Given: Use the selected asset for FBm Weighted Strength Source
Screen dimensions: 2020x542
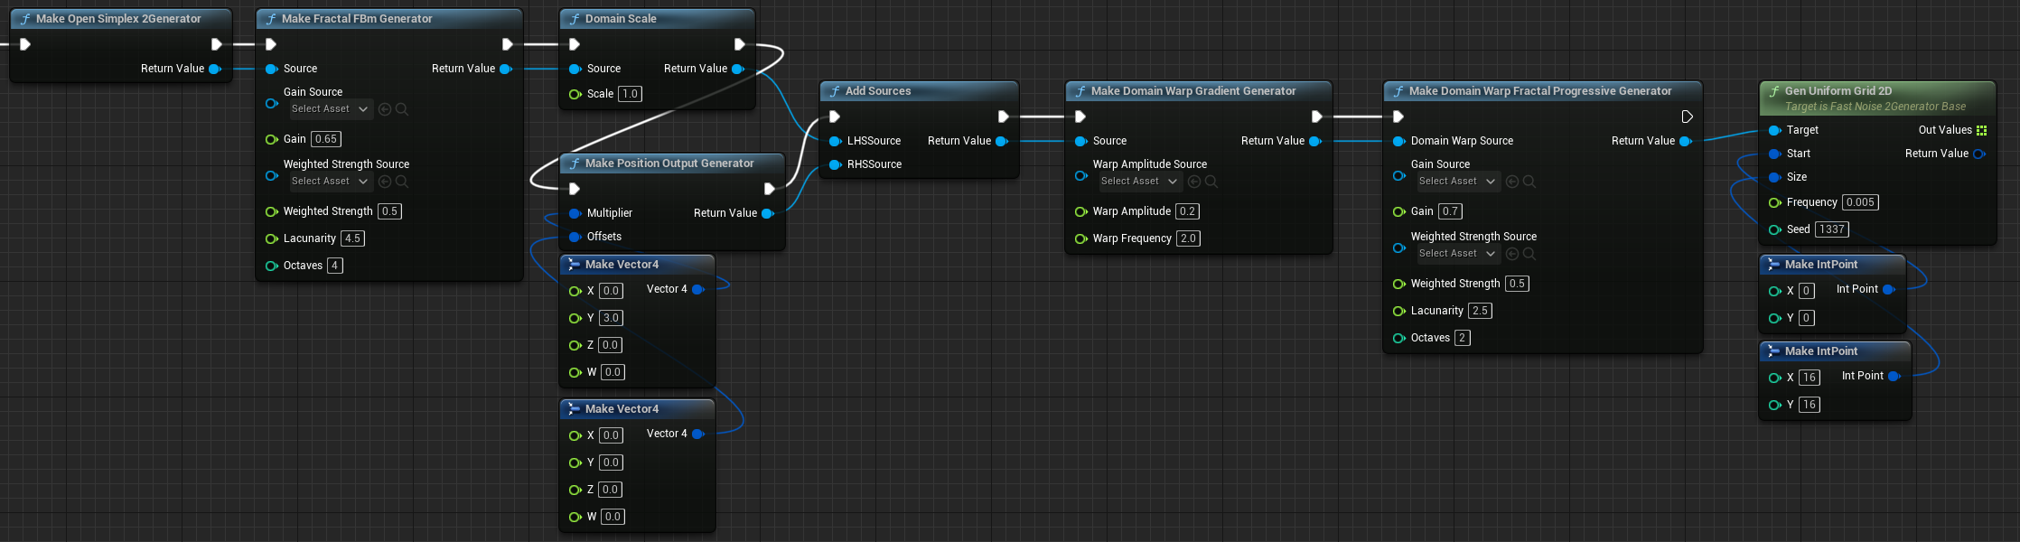Looking at the screenshot, I should 385,182.
